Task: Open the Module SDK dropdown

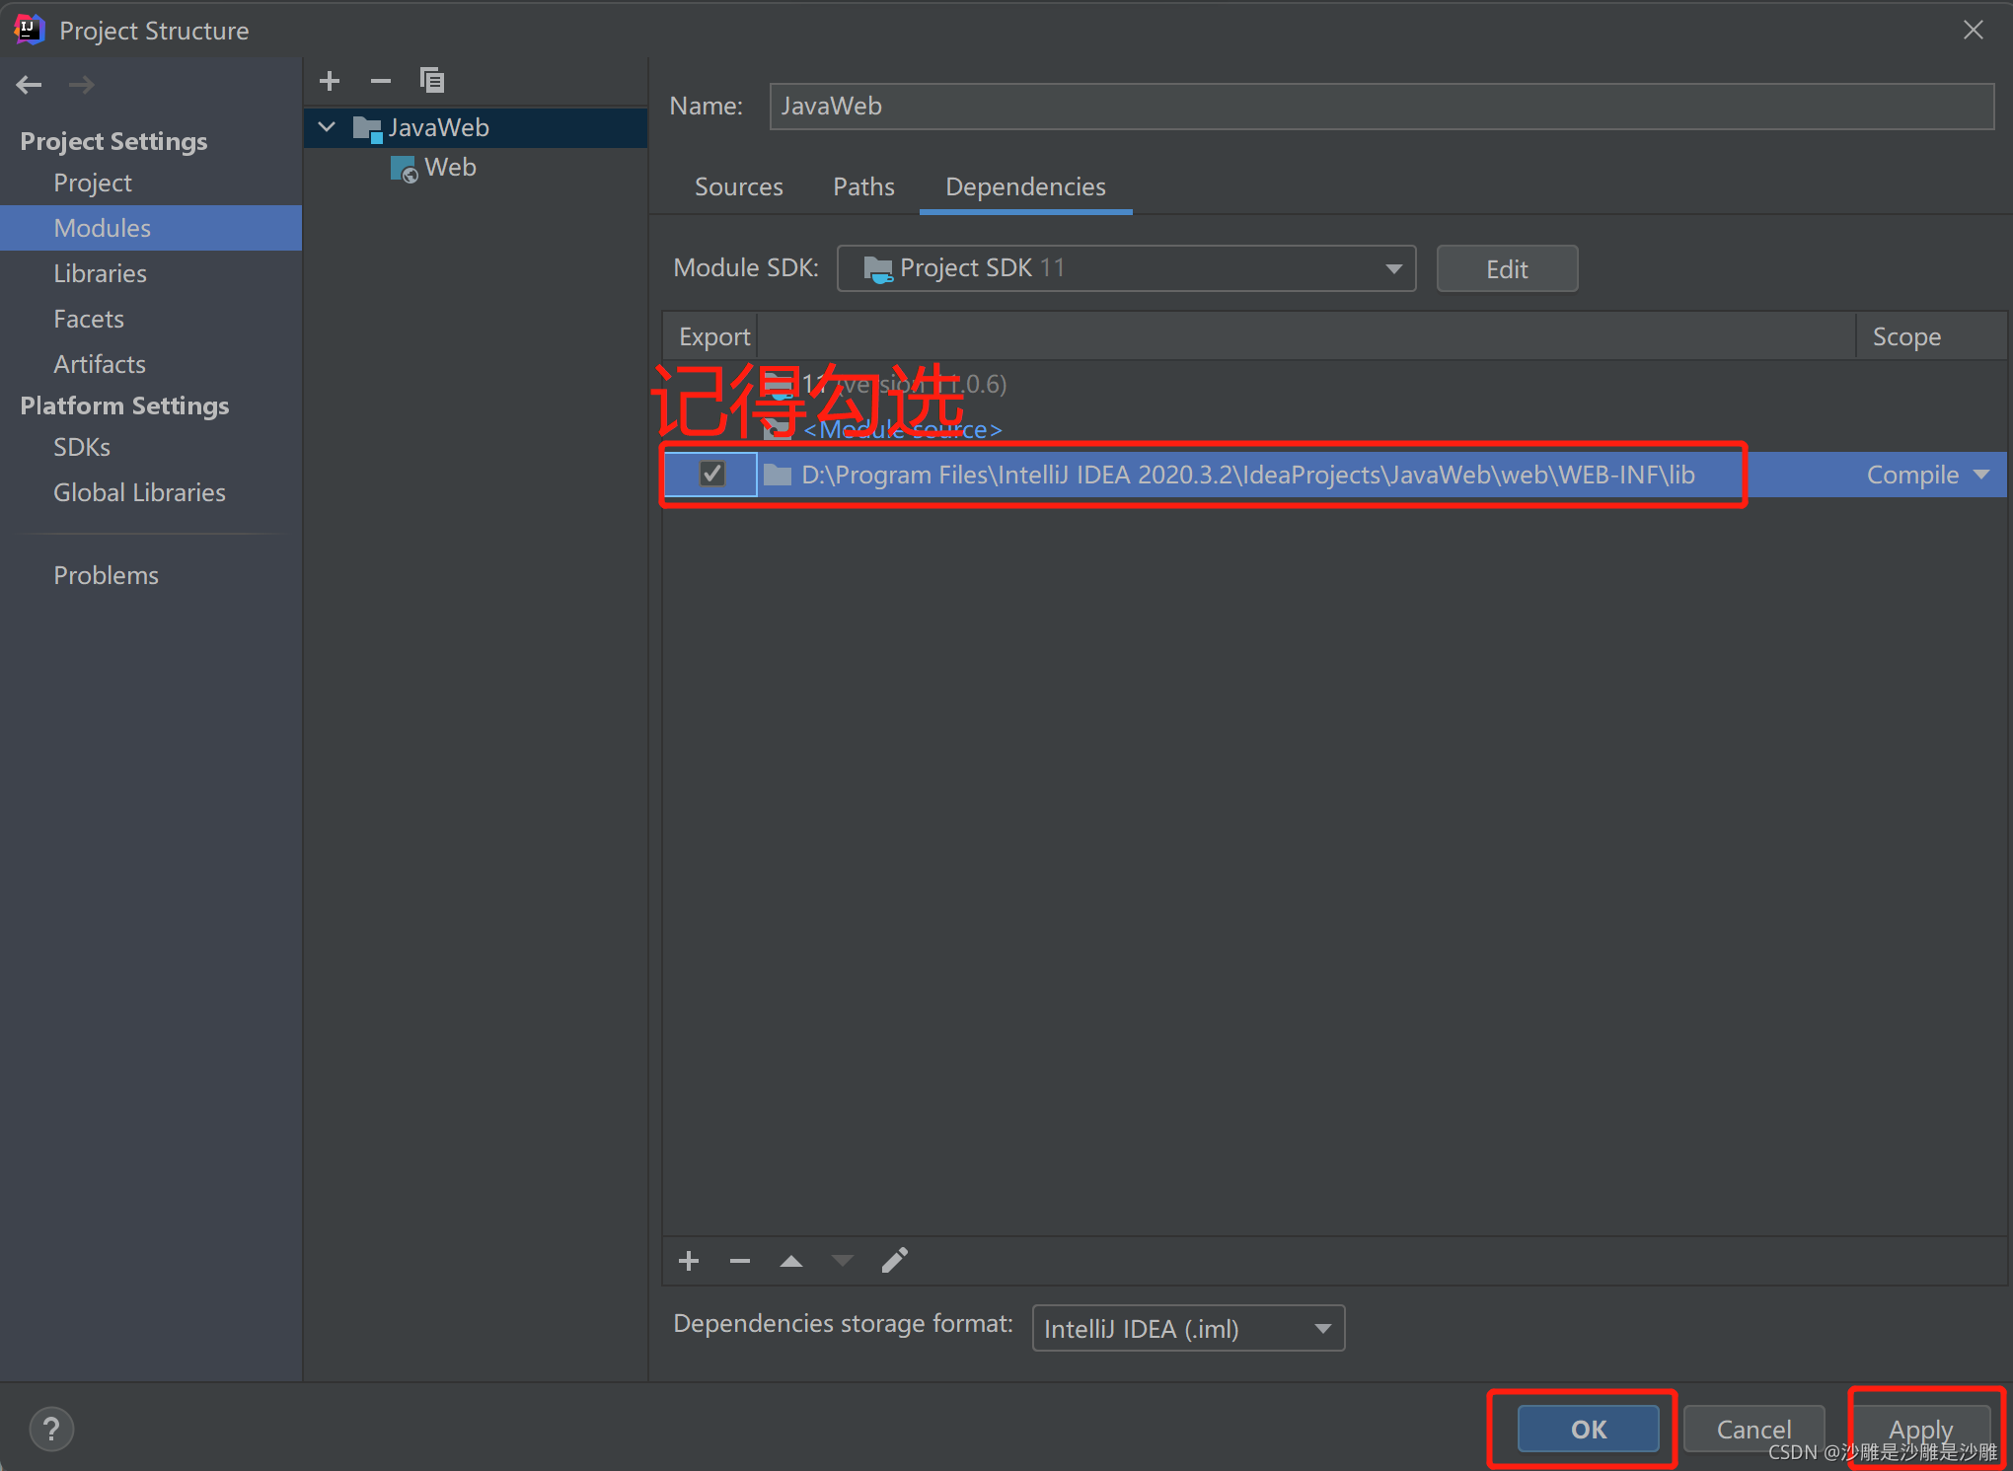Action: pos(1126,268)
